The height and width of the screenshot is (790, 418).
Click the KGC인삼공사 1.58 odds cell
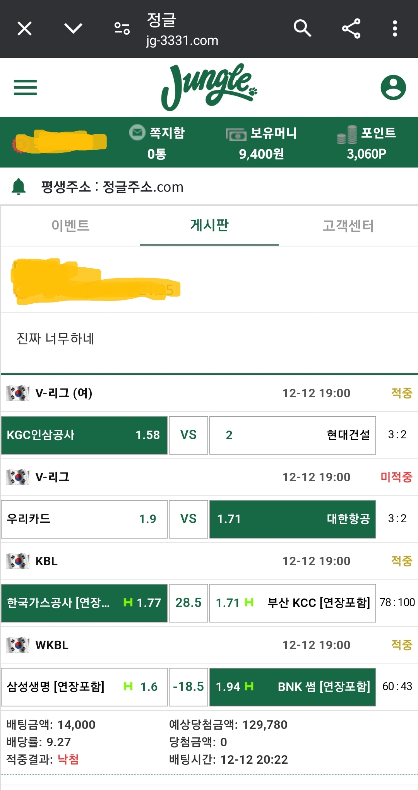click(x=84, y=435)
